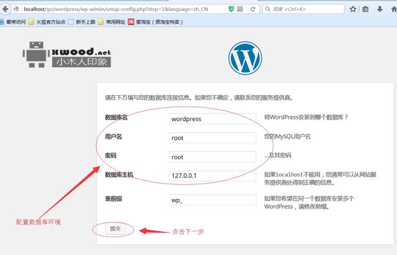Screen dimensions: 397x255
Task: Click the 数据库主机 label
Action: [x=119, y=174]
